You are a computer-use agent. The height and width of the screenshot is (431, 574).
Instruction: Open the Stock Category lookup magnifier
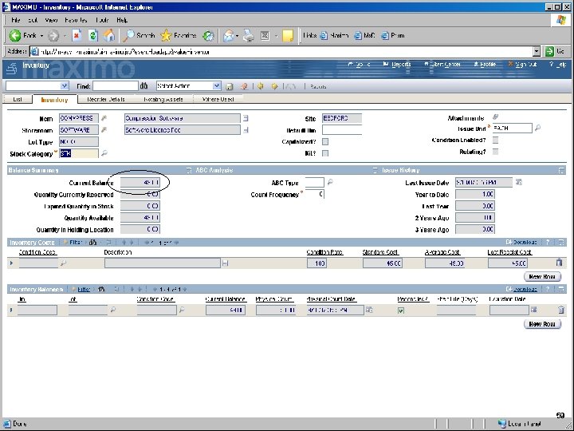click(104, 153)
